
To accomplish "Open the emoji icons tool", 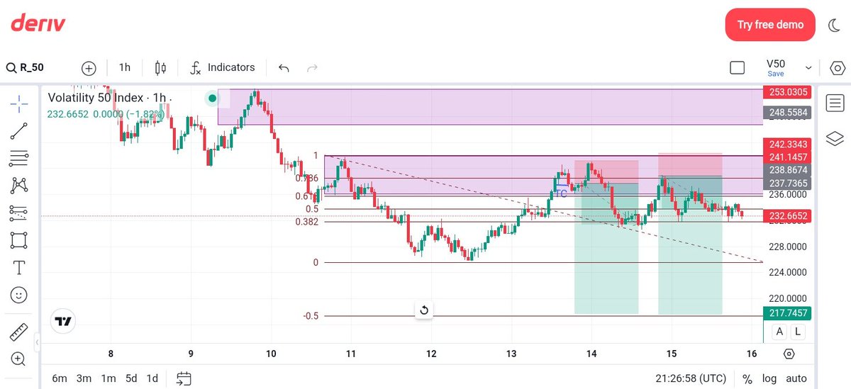I will click(19, 294).
